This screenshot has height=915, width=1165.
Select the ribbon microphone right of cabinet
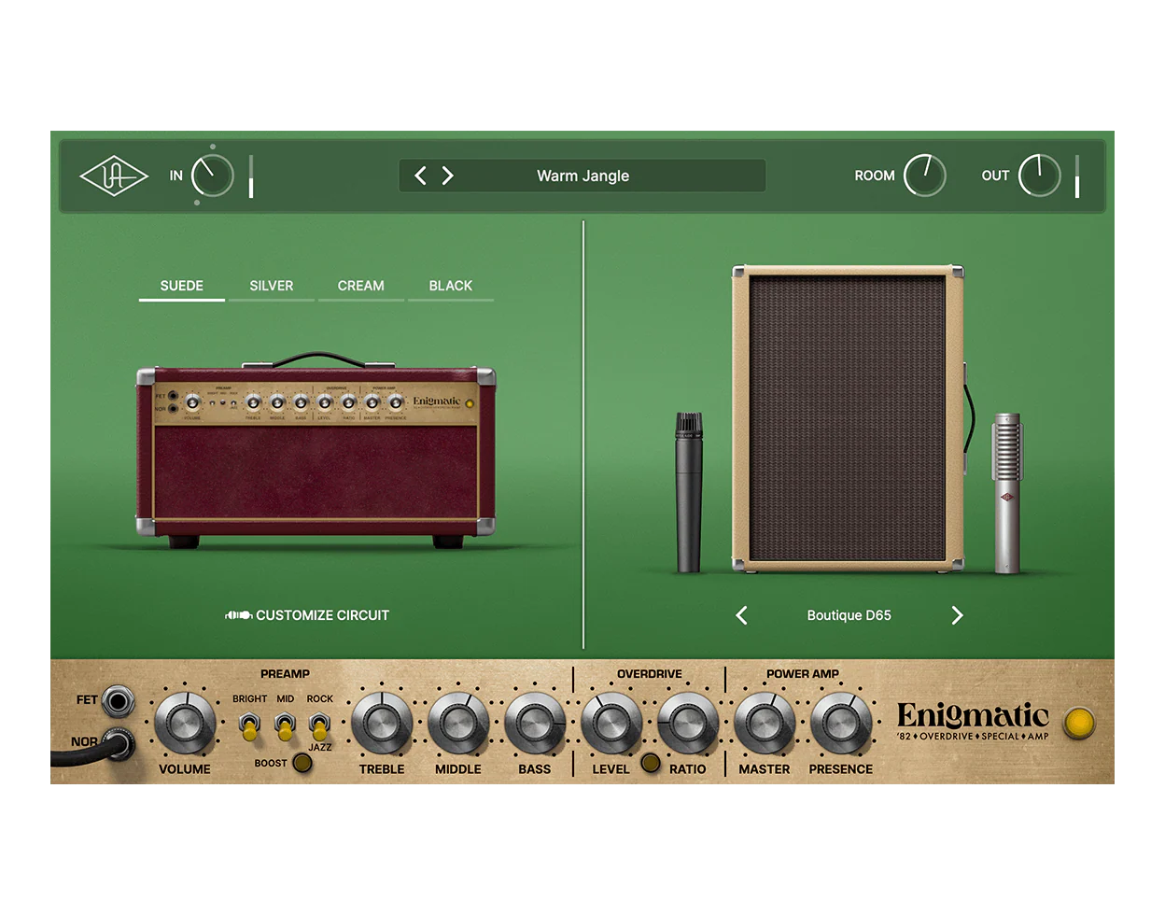[x=1007, y=492]
